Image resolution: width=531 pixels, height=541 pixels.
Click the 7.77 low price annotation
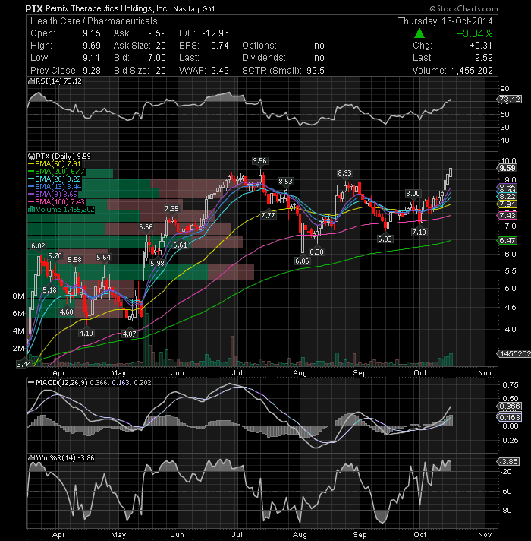click(268, 216)
